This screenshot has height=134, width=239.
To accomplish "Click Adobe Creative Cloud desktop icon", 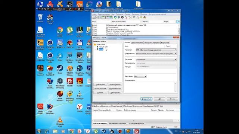I will tap(40, 109).
